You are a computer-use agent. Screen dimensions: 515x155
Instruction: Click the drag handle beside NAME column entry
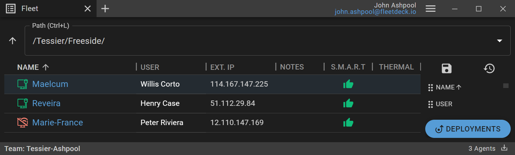pyautogui.click(x=431, y=87)
